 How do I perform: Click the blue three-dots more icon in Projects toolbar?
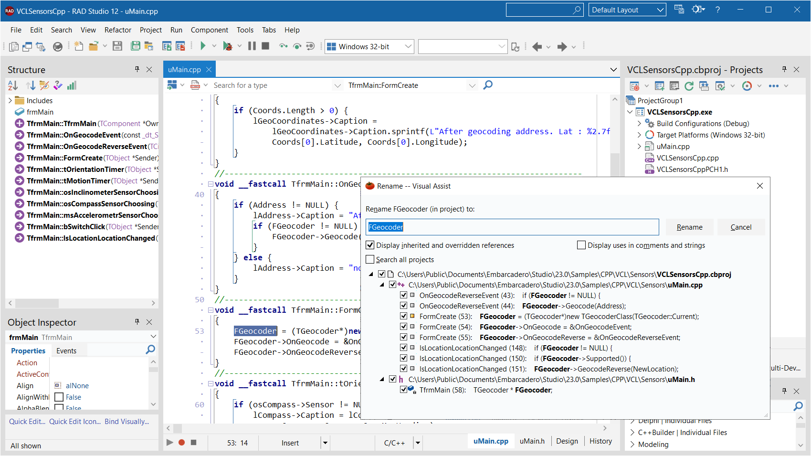coord(774,86)
